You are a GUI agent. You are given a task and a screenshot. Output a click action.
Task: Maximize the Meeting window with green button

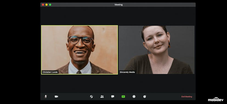tap(50, 5)
